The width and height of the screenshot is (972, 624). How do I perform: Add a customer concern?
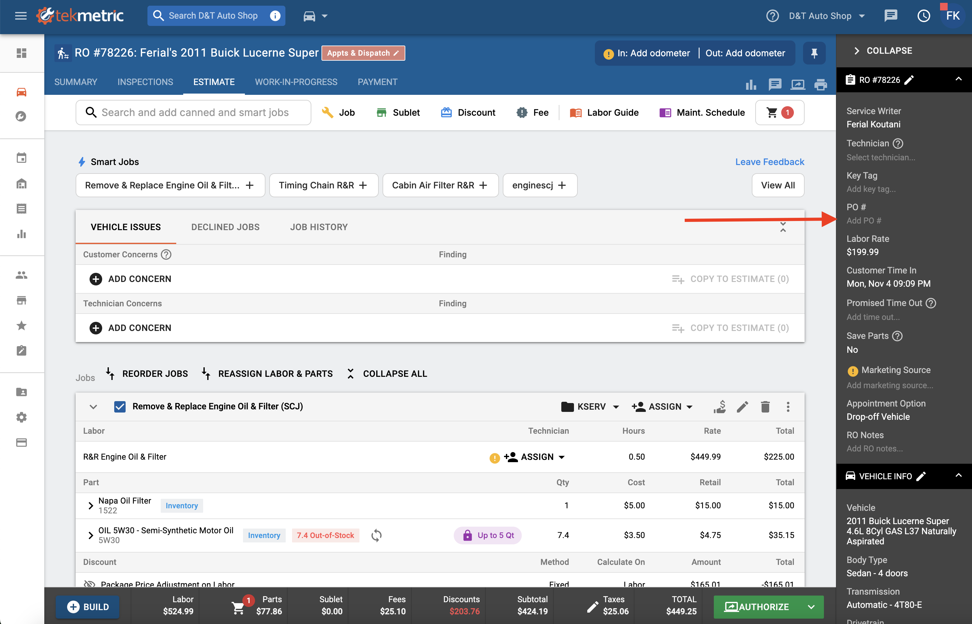click(131, 279)
